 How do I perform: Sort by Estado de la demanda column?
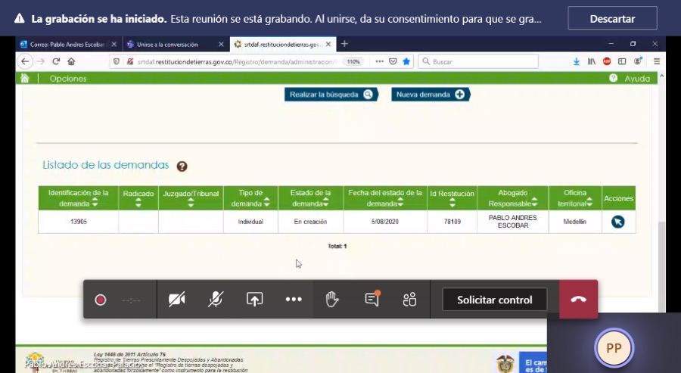pyautogui.click(x=325, y=202)
